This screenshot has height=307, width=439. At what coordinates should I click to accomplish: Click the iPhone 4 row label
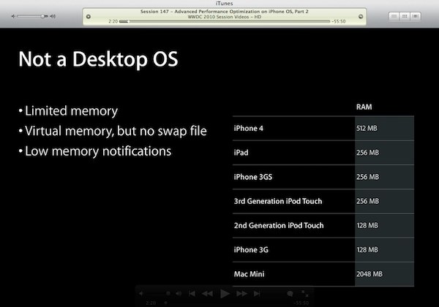point(248,129)
